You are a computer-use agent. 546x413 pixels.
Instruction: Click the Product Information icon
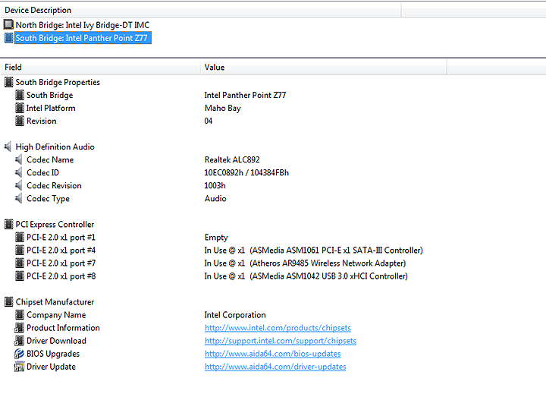[19, 328]
